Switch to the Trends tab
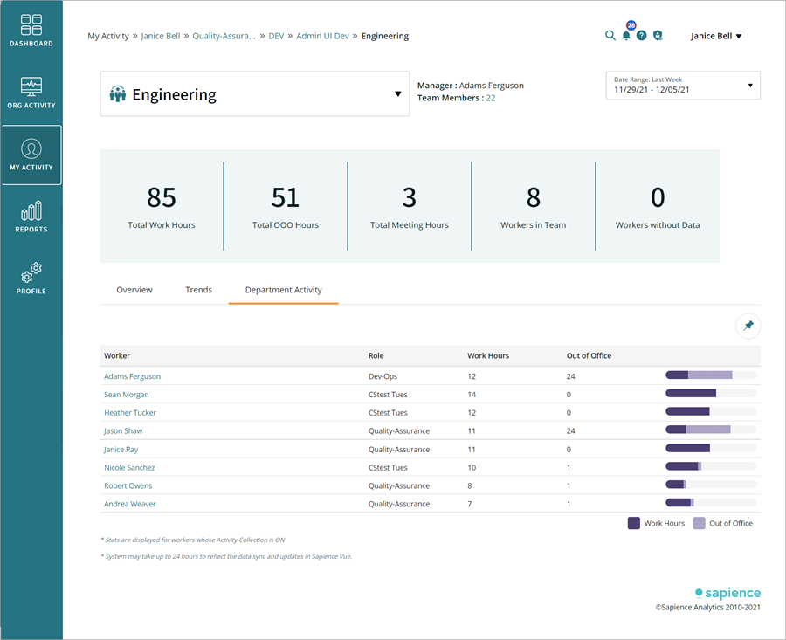 pyautogui.click(x=198, y=290)
